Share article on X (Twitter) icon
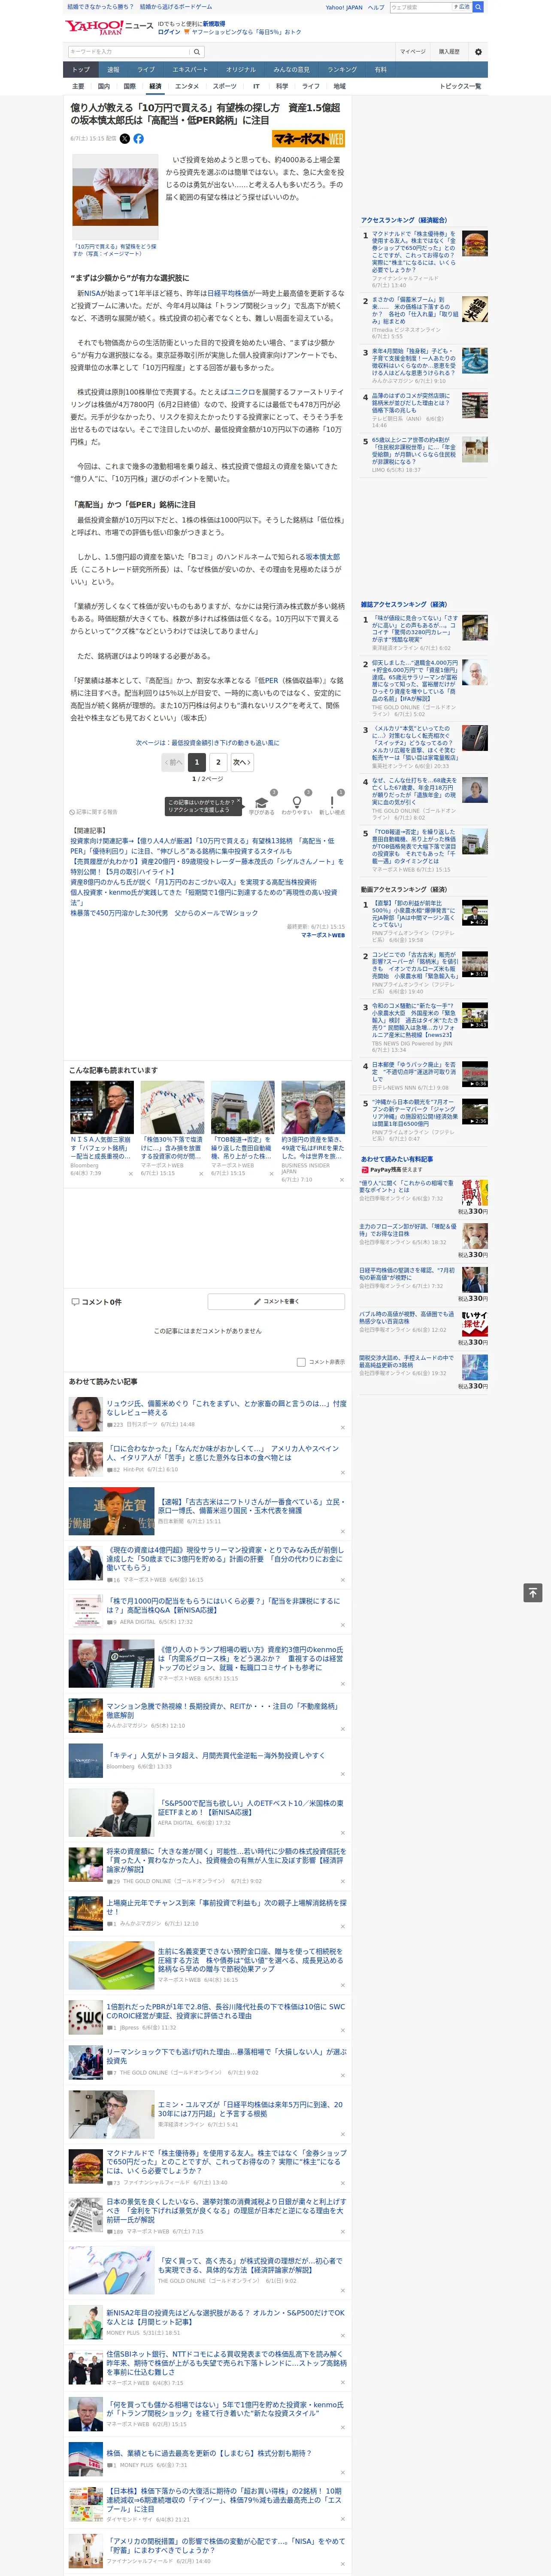The image size is (551, 2576). coord(125,139)
